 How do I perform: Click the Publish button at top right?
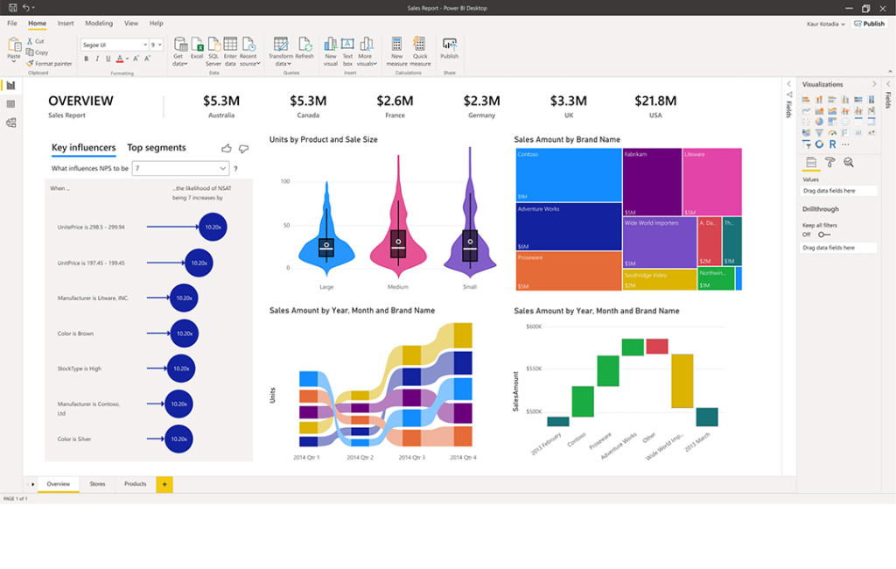coord(869,24)
